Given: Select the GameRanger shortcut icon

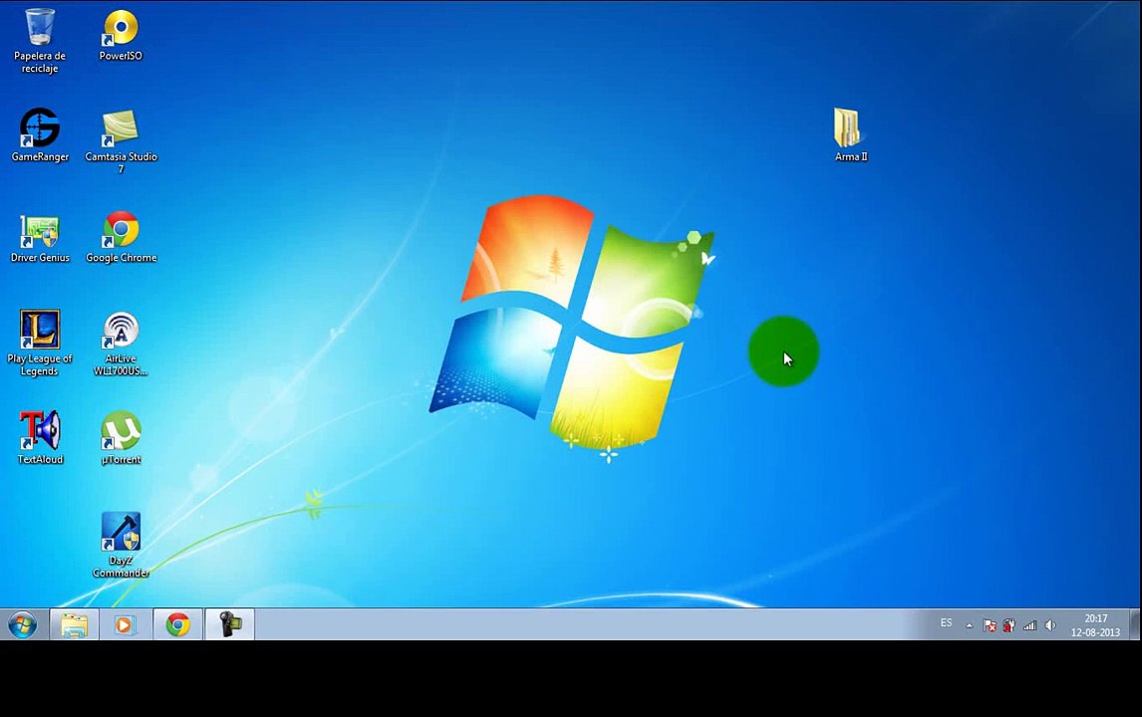Looking at the screenshot, I should tap(40, 134).
